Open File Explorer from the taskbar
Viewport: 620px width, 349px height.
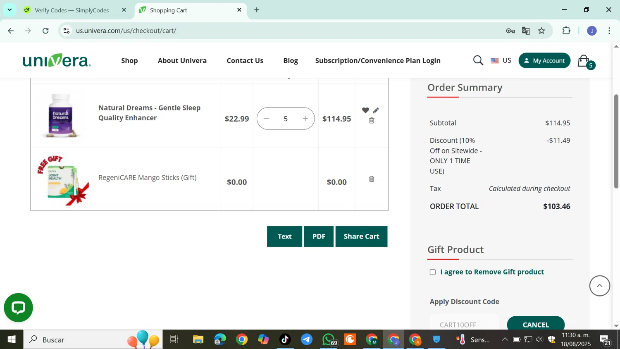click(198, 339)
